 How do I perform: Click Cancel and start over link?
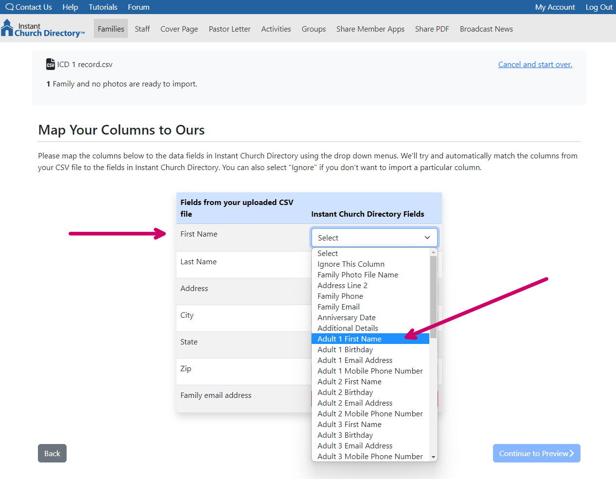tap(535, 64)
